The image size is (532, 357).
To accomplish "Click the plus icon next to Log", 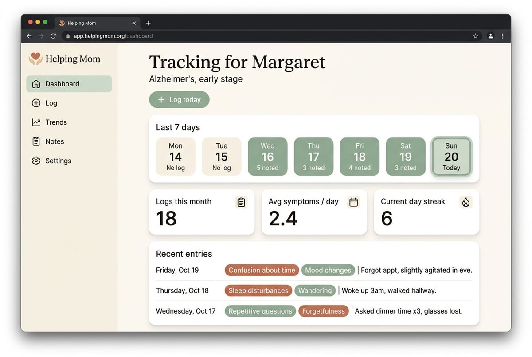I will [x=35, y=103].
